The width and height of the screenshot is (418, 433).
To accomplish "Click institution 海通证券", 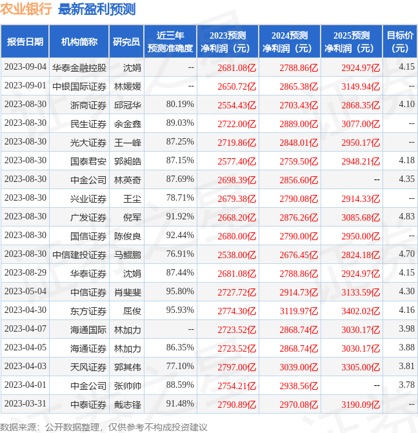I will [x=88, y=348].
